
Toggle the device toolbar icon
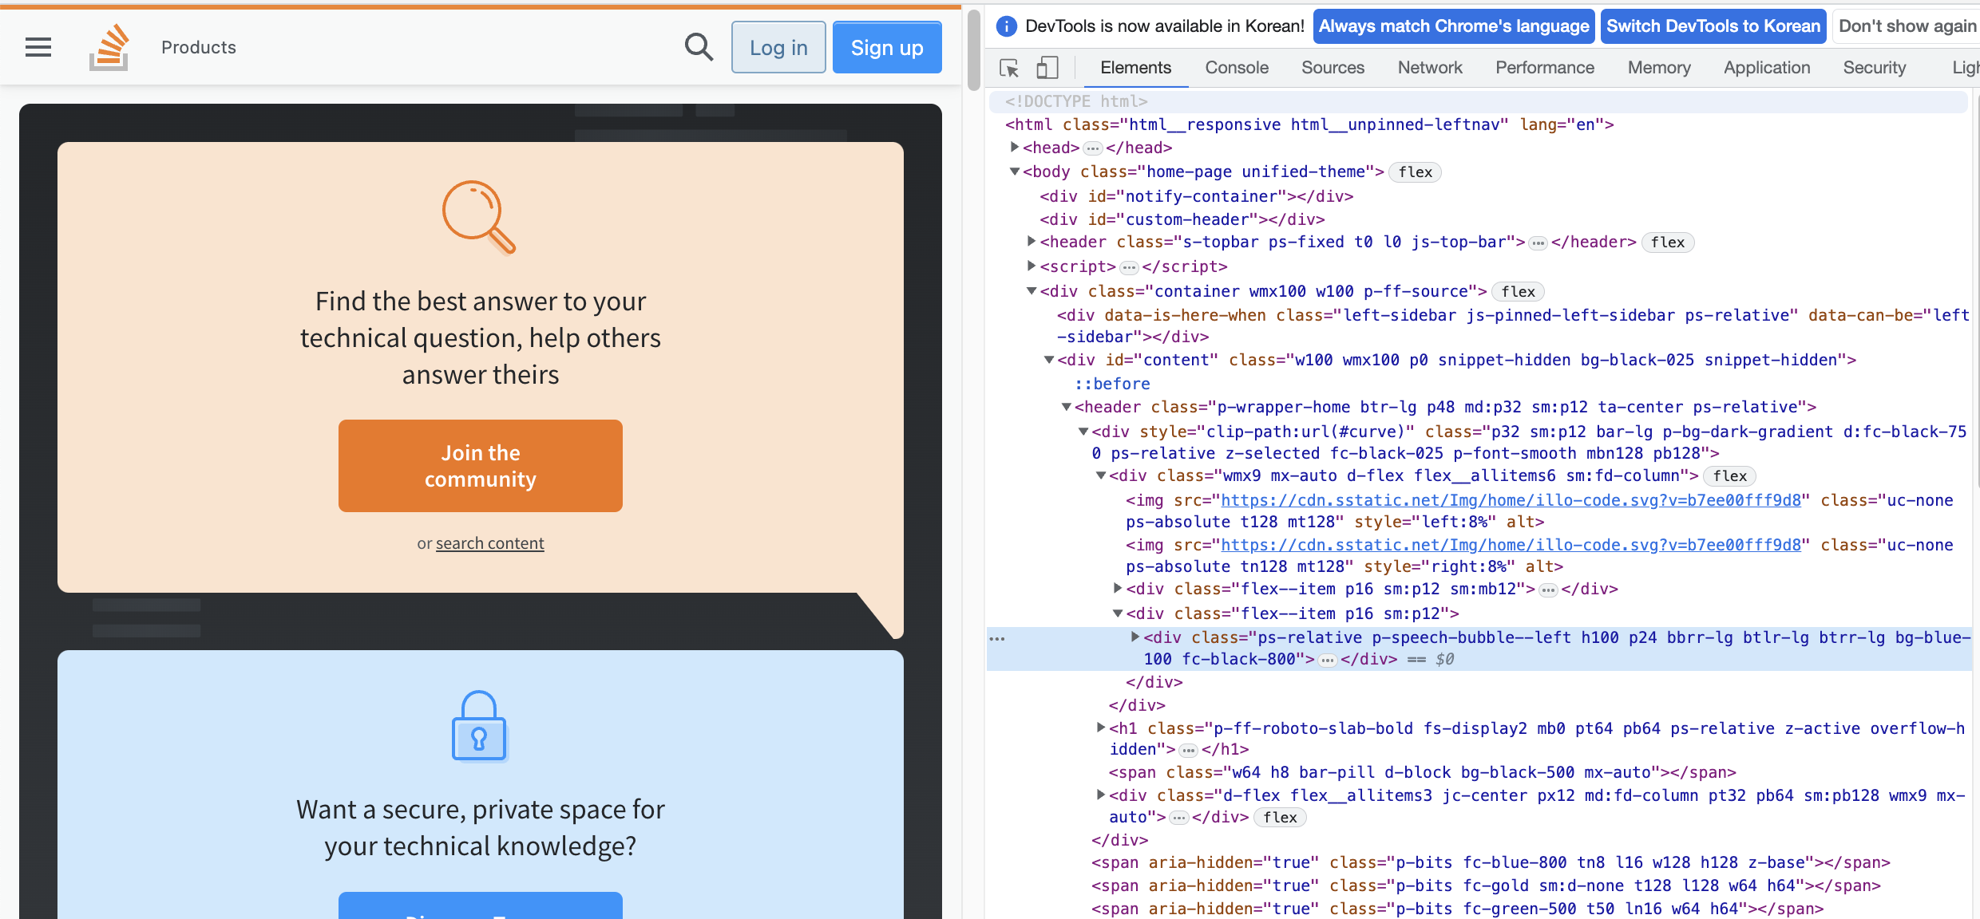(1047, 68)
